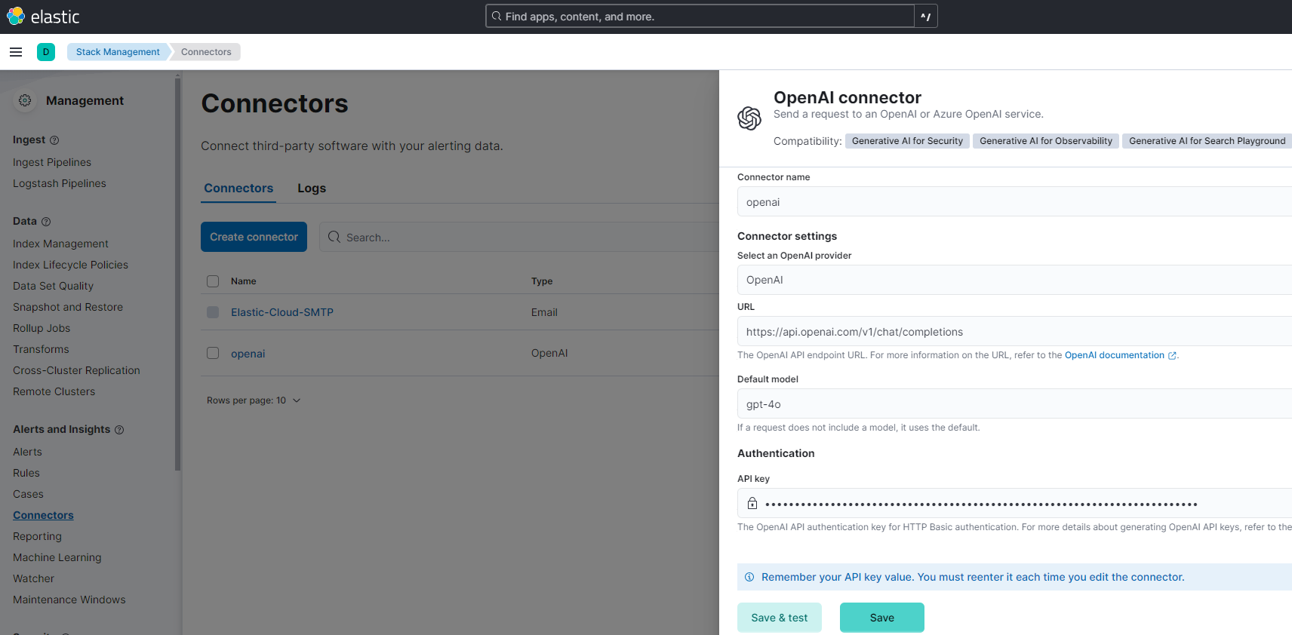Open Reporting in the sidebar
The height and width of the screenshot is (635, 1292).
point(37,536)
